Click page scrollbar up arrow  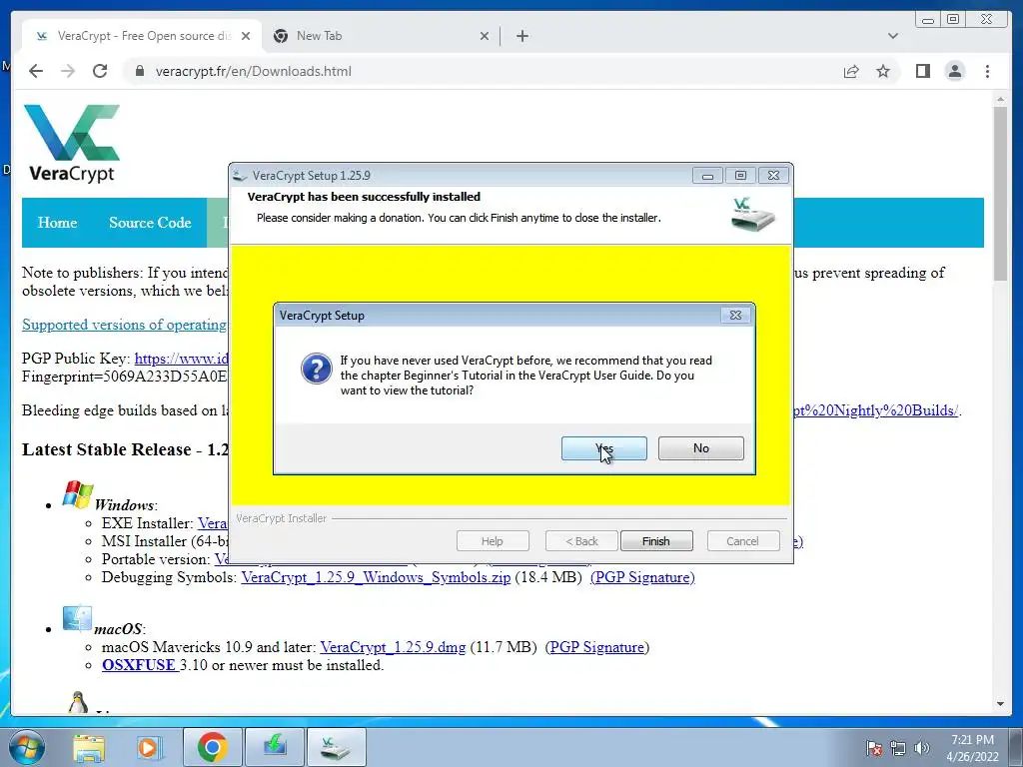tap(1000, 99)
